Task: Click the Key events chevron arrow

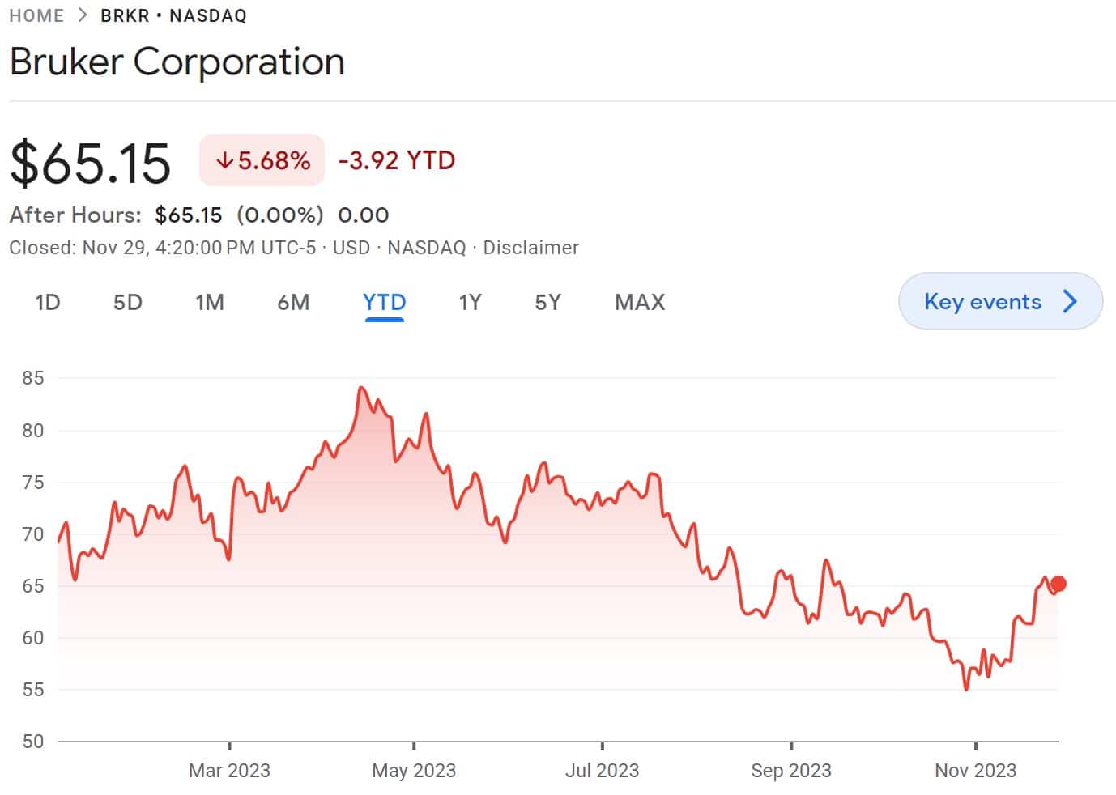Action: pyautogui.click(x=1068, y=301)
